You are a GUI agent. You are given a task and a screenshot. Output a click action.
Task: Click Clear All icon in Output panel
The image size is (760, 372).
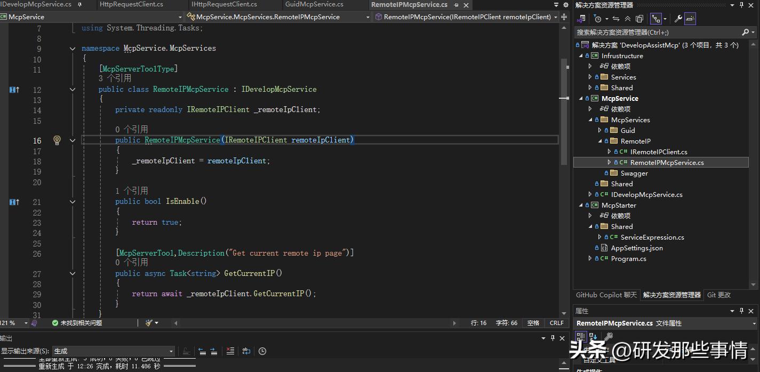(x=230, y=351)
